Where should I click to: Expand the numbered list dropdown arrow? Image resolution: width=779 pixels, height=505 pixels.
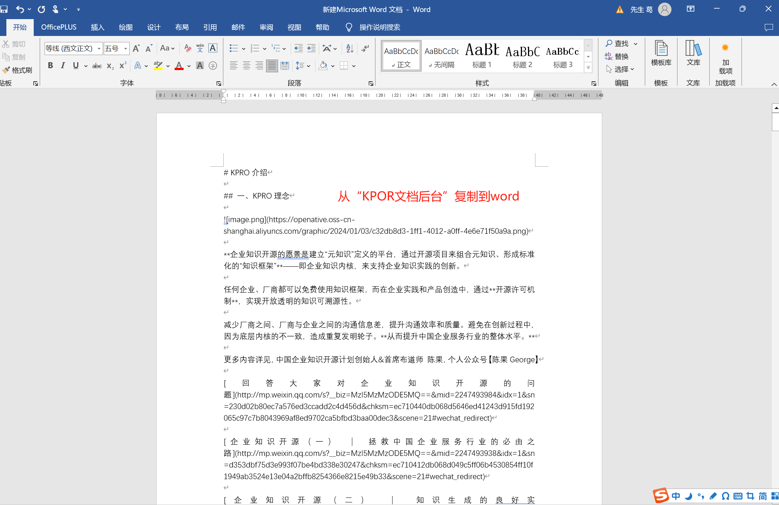tap(265, 48)
